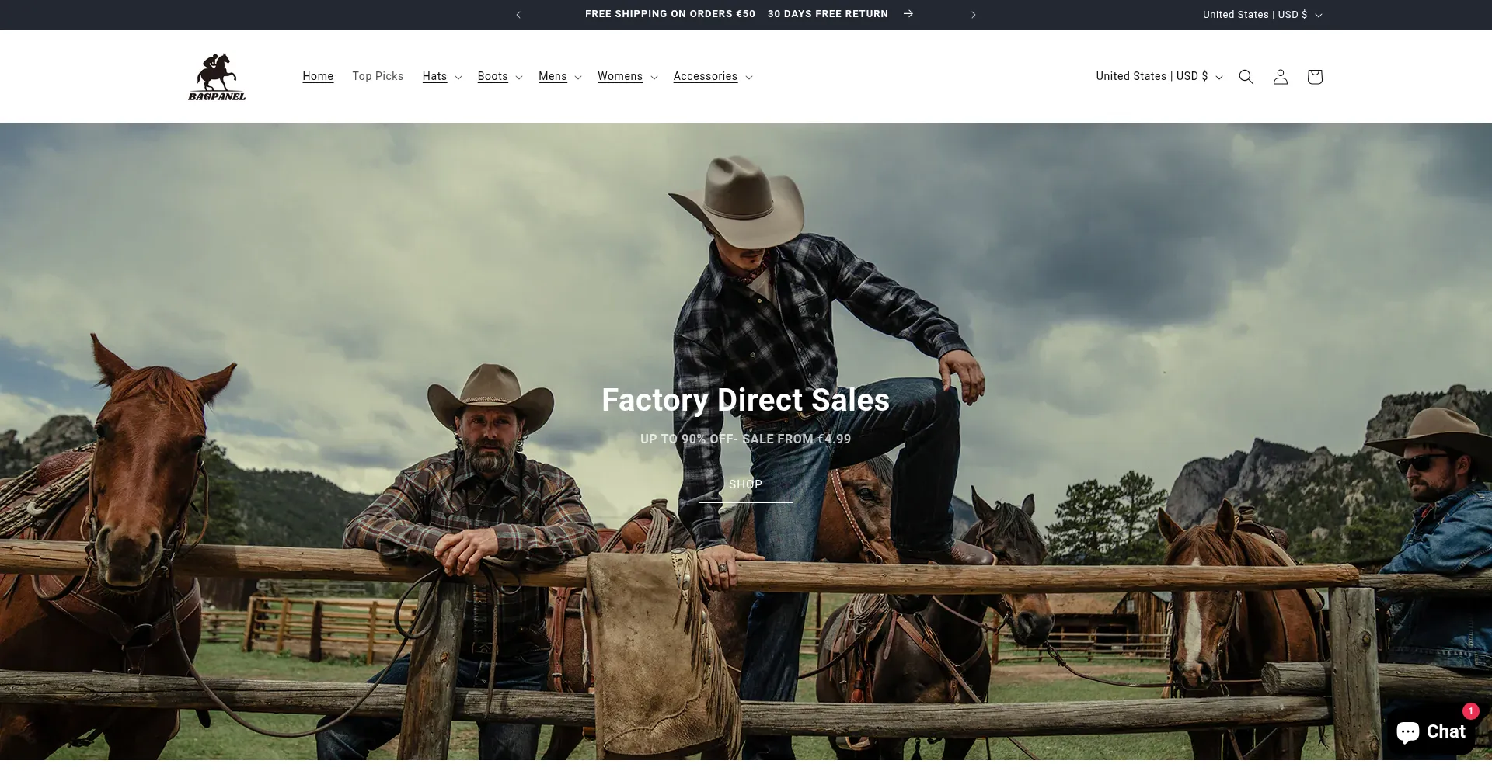Click the arrow after 30 Days Free Return
Viewport: 1492px width, 771px height.
tap(908, 14)
